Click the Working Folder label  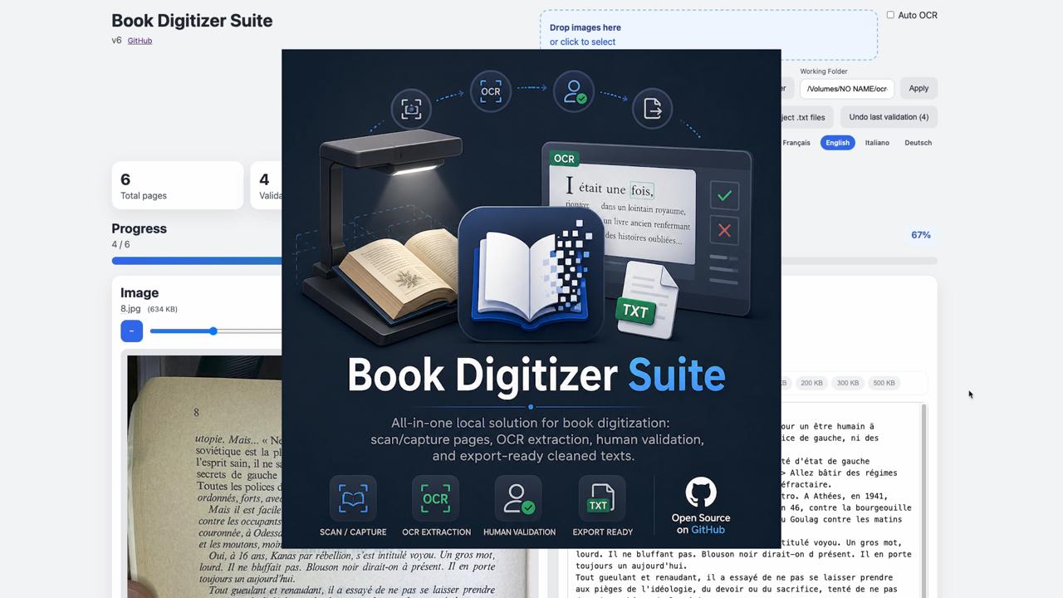coord(824,71)
